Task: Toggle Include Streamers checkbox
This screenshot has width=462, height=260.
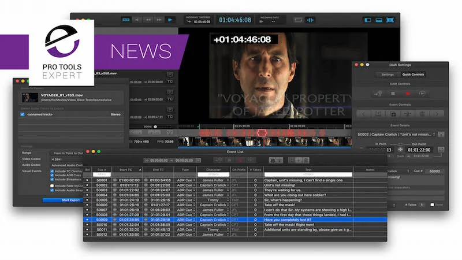Action: point(52,180)
